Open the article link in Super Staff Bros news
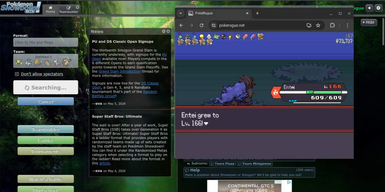This screenshot has width=385, height=192. [x=104, y=163]
